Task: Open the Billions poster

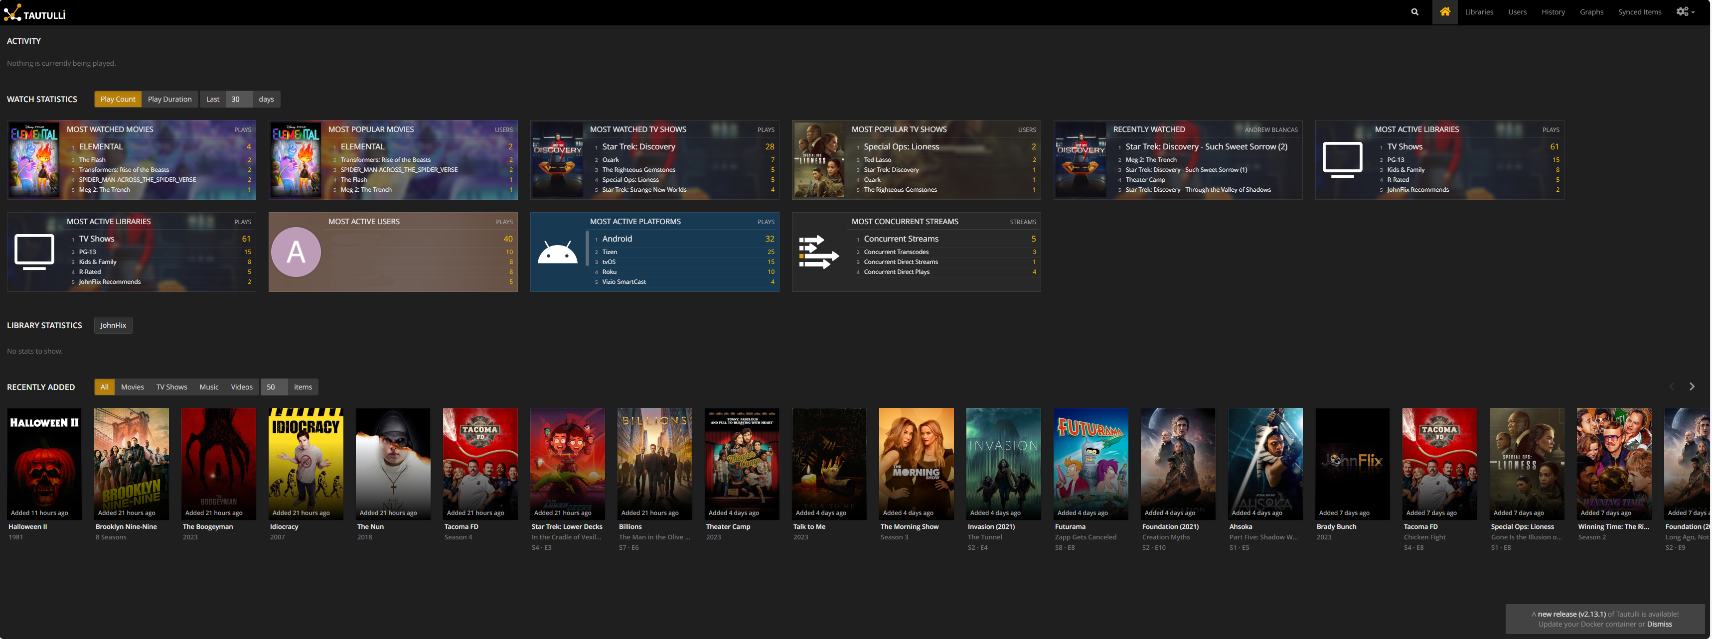Action: pos(654,464)
